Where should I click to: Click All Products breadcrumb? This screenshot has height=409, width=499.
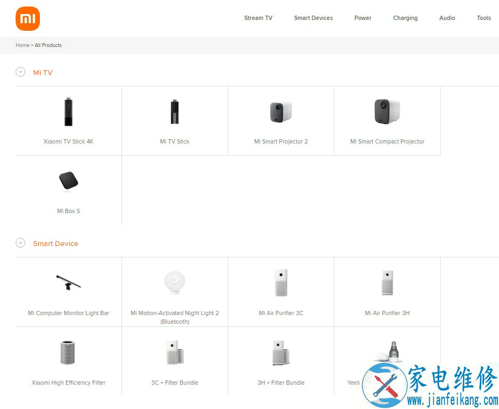point(48,45)
